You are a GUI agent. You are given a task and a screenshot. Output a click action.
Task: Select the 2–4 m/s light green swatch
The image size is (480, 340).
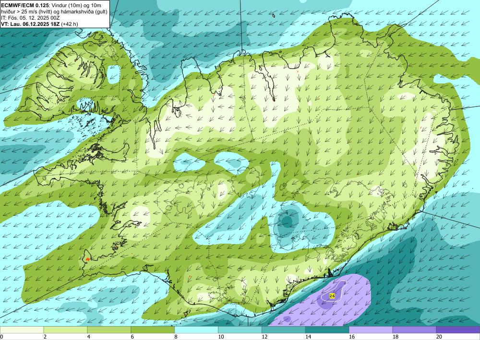[65, 329]
